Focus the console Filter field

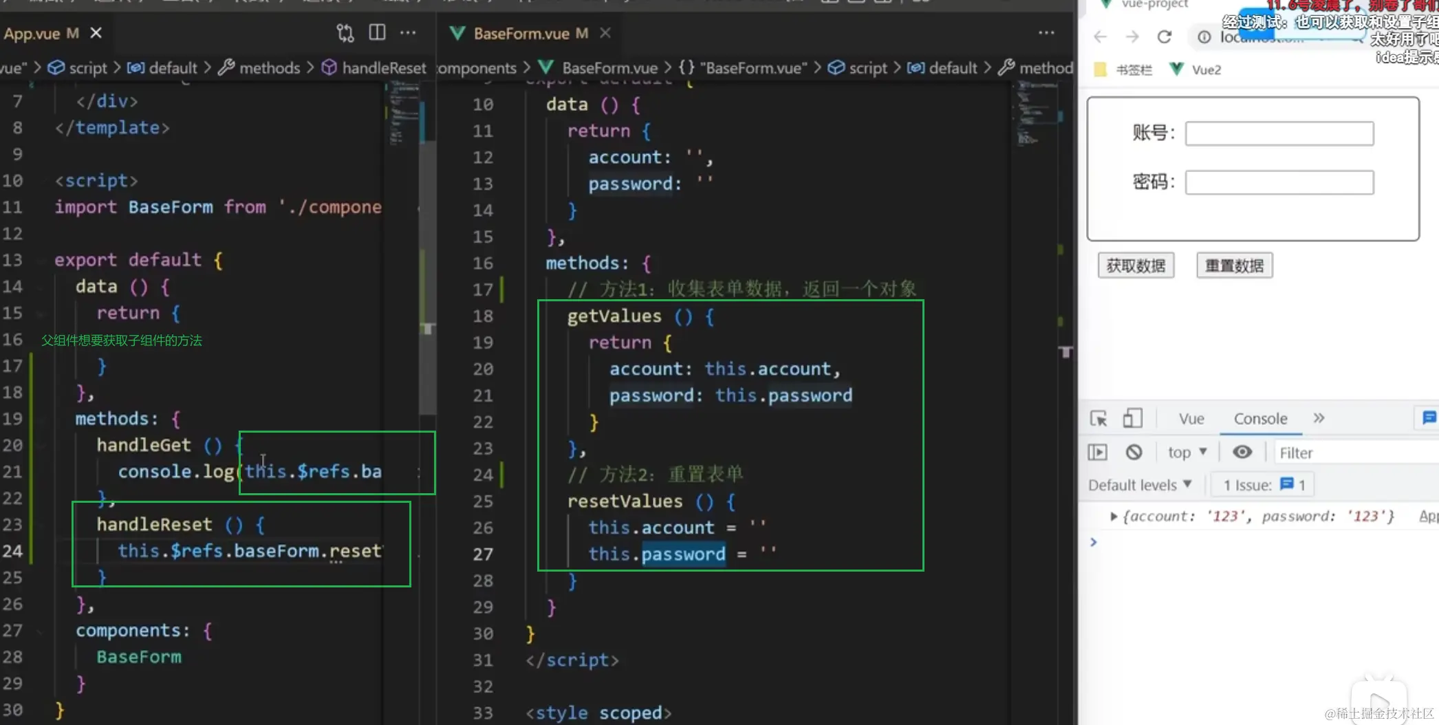pos(1355,453)
